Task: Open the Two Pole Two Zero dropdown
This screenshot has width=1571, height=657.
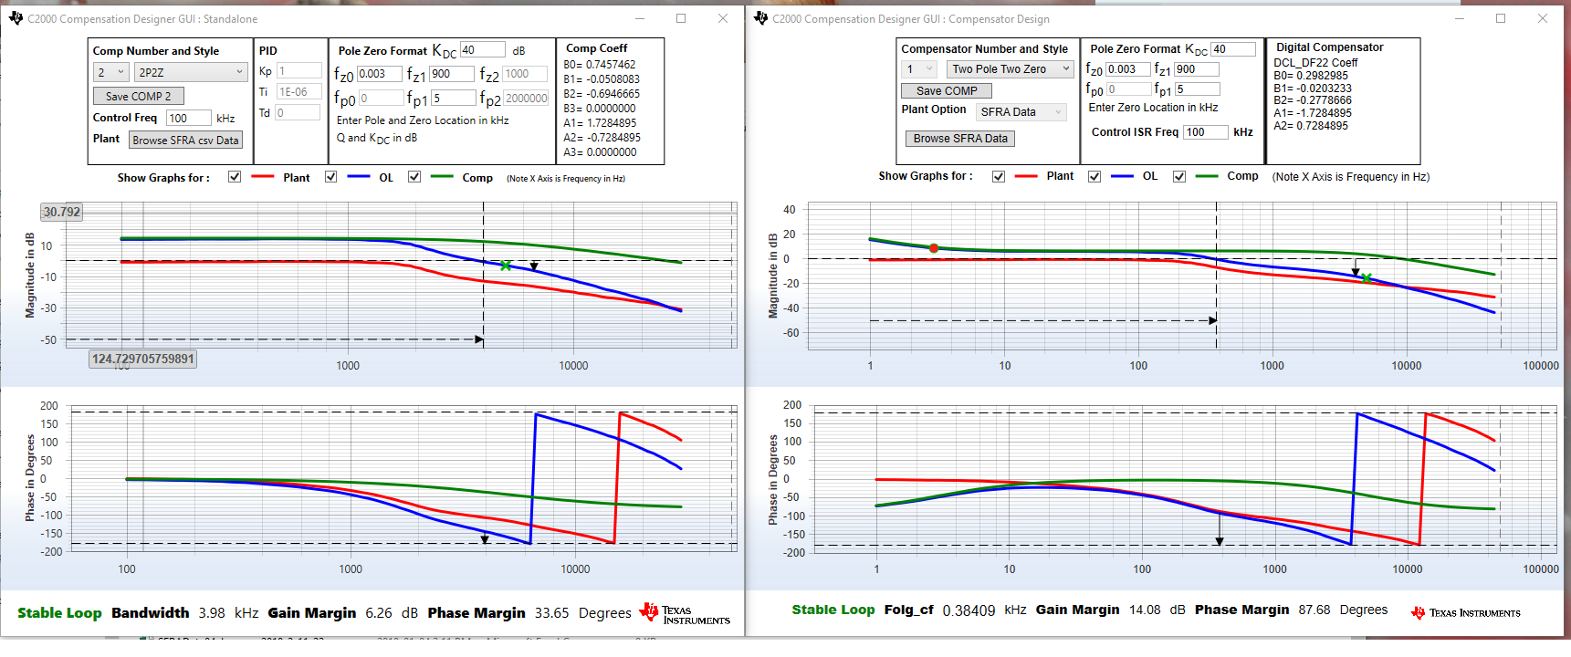Action: tap(1009, 68)
